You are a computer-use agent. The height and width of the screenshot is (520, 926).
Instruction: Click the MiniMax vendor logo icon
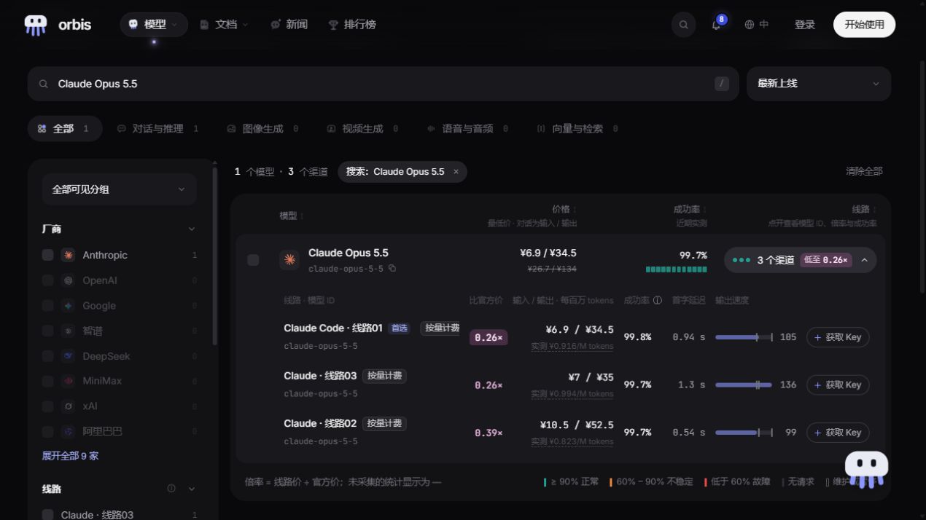point(68,381)
